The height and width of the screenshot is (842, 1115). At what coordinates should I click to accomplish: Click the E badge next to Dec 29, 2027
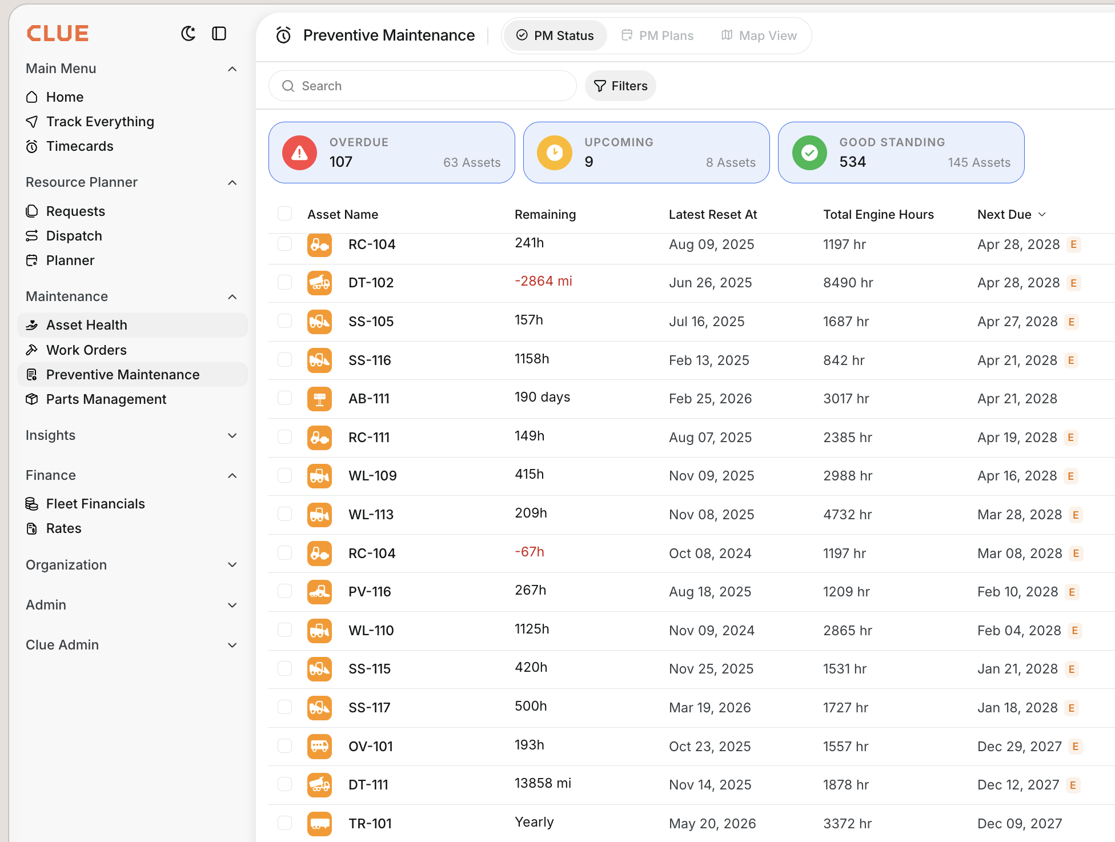1076,747
